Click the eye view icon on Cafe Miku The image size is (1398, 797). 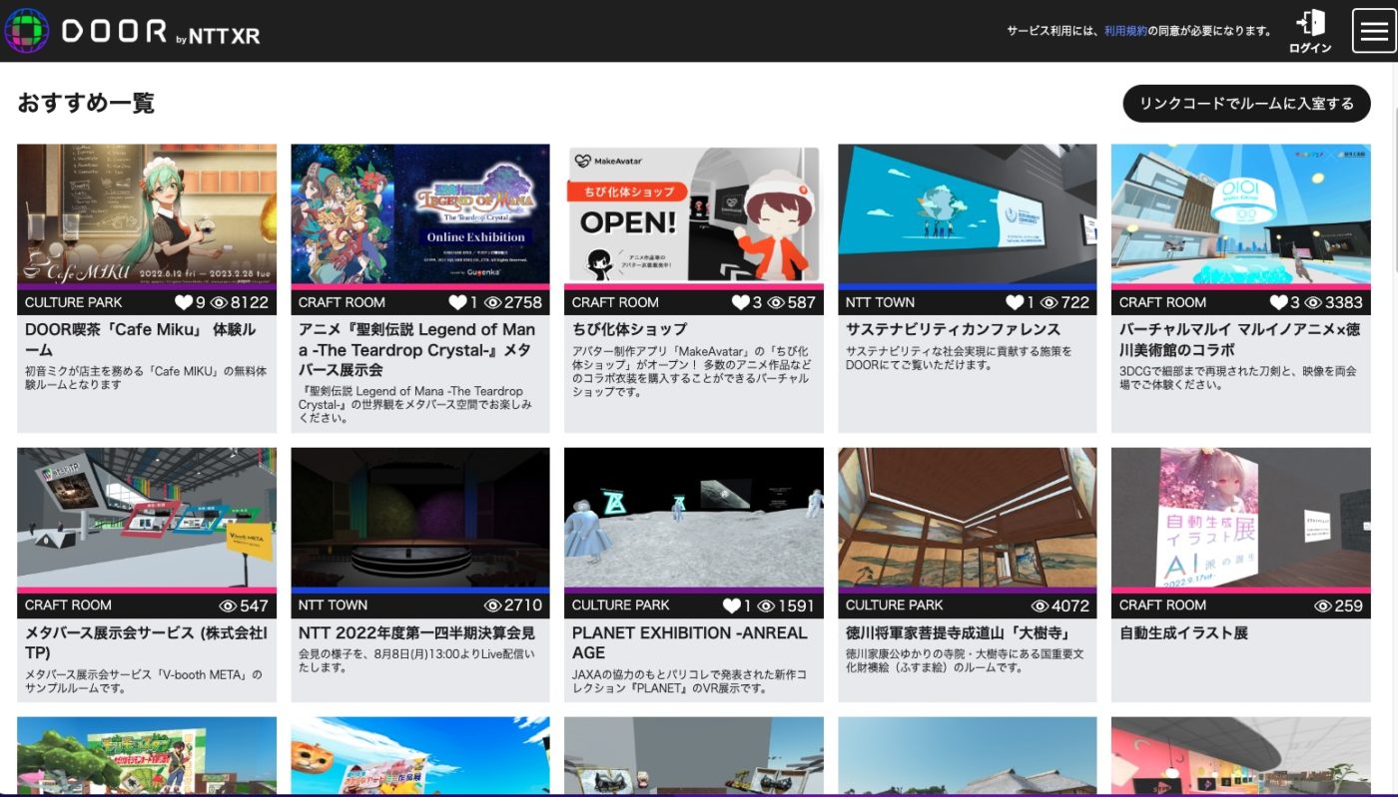click(x=219, y=302)
